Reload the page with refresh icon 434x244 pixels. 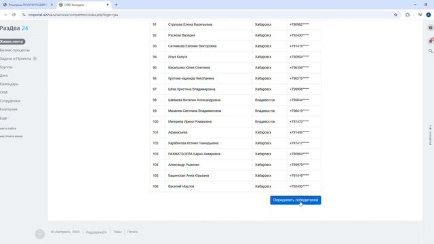(14, 15)
